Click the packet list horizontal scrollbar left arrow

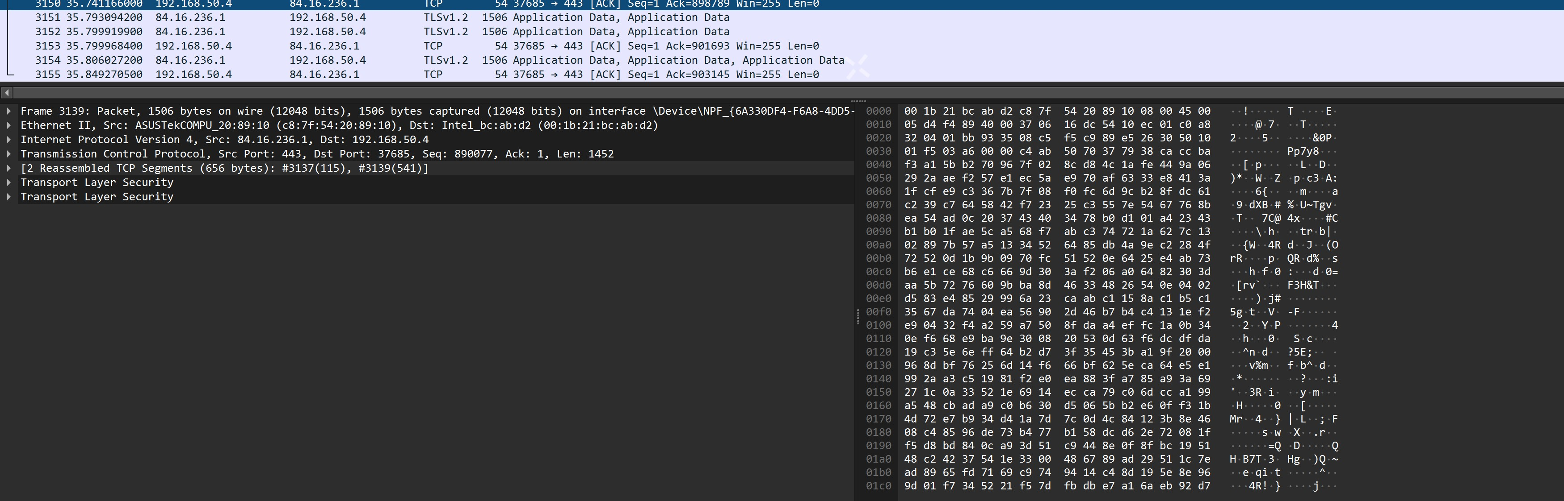(x=7, y=93)
